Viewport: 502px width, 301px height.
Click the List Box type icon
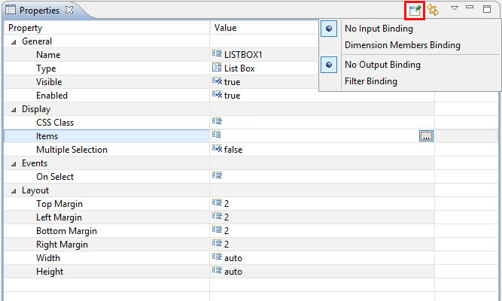(218, 68)
